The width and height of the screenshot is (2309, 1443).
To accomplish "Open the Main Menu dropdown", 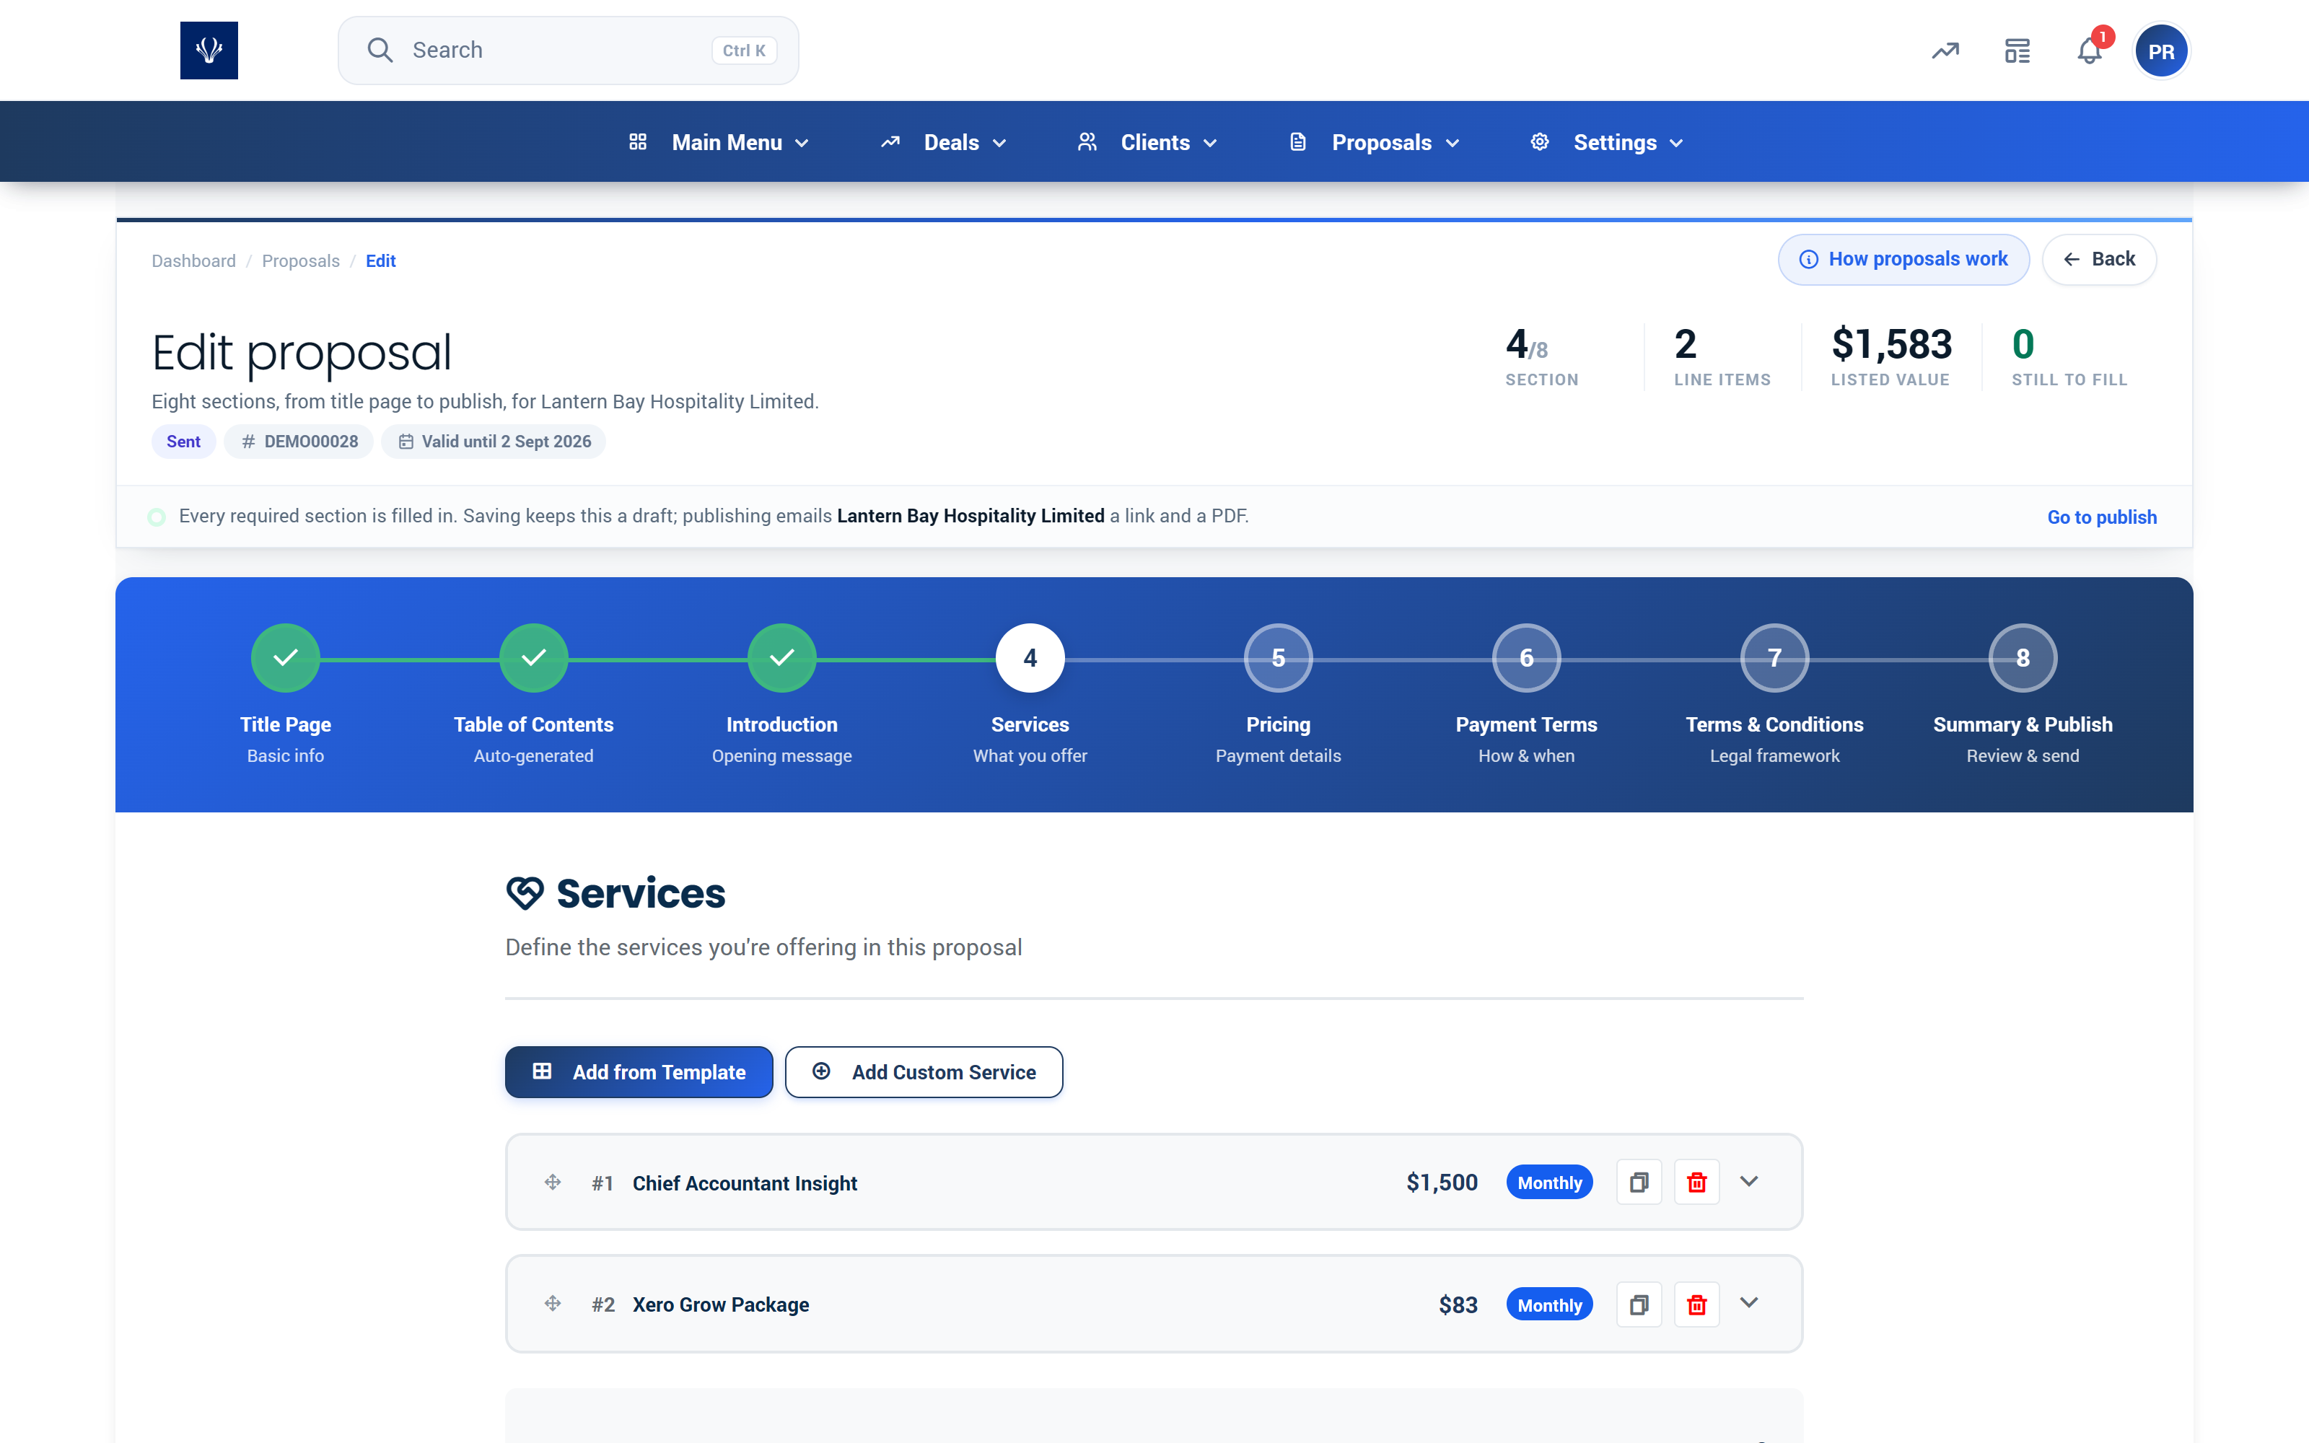I will 719,142.
